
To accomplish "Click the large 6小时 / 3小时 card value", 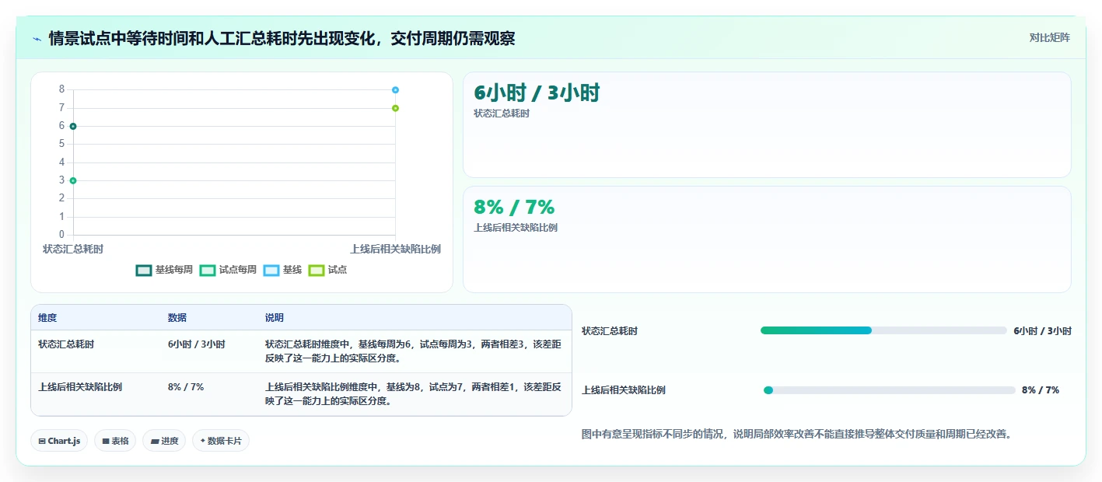I will point(537,93).
